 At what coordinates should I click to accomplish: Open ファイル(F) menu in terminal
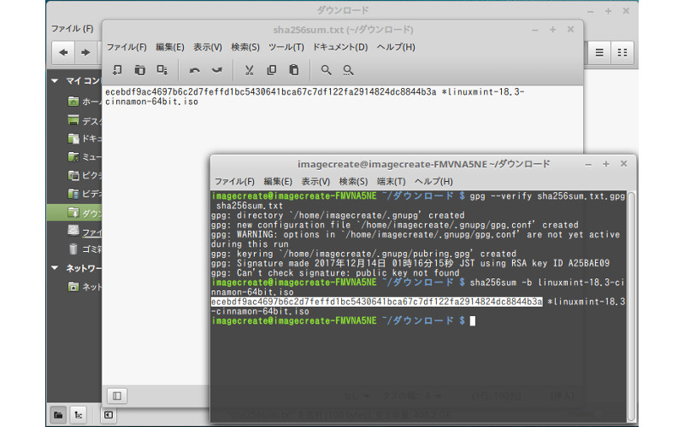[234, 181]
